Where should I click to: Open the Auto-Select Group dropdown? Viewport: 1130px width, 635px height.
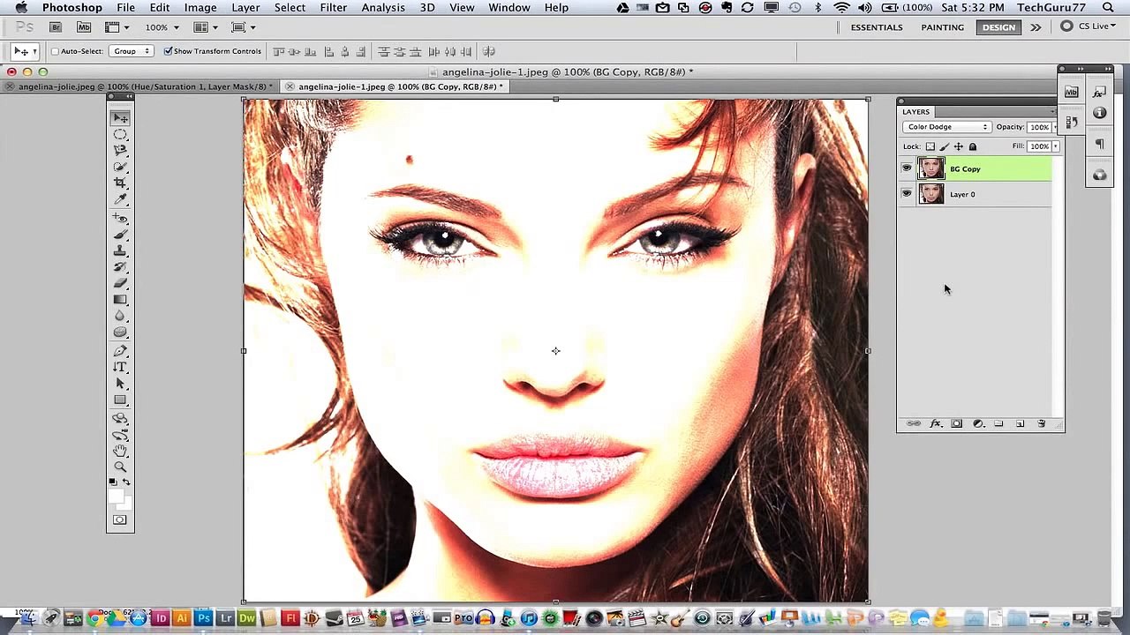(x=132, y=51)
